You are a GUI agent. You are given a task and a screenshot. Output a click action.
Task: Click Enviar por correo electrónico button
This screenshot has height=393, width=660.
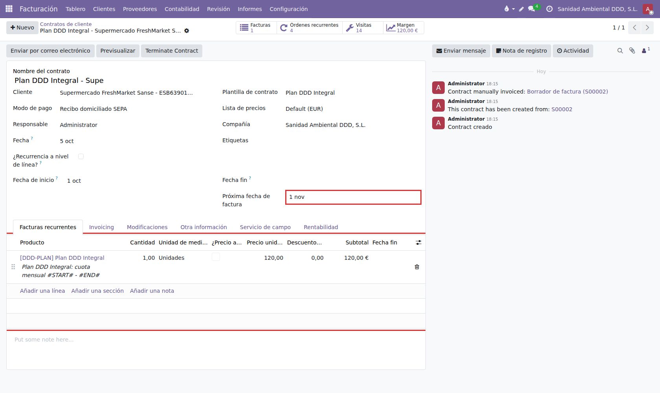coord(50,51)
